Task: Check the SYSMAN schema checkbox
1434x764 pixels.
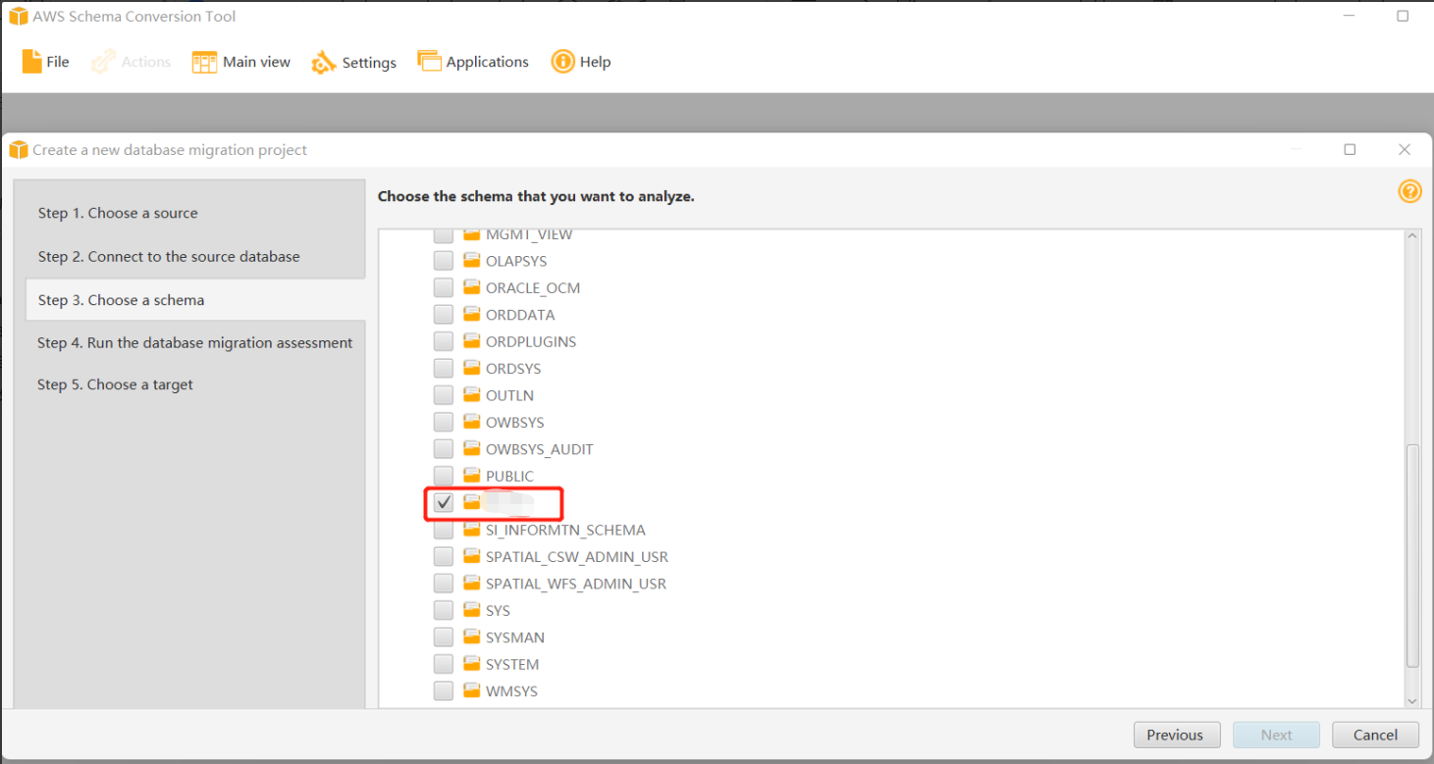Action: [444, 637]
